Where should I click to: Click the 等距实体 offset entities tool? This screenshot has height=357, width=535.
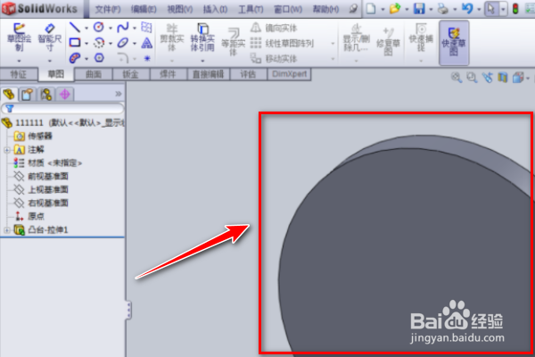pos(233,42)
